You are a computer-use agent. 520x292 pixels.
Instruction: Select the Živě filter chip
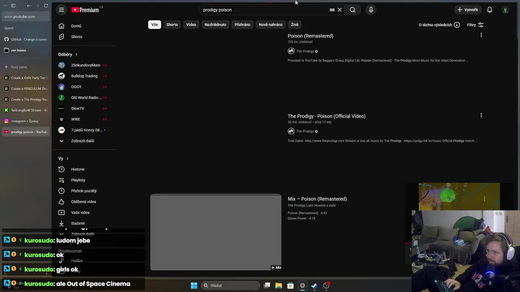coord(295,25)
